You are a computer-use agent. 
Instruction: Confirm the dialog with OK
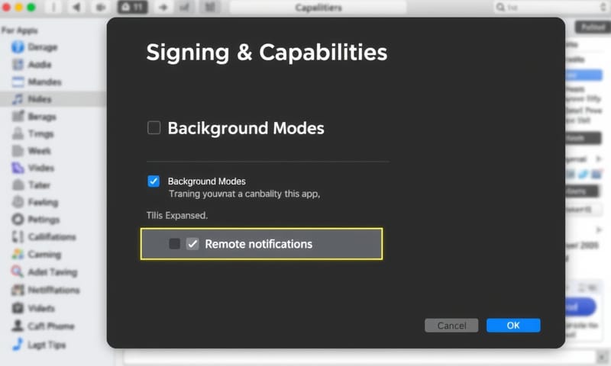[x=513, y=325]
